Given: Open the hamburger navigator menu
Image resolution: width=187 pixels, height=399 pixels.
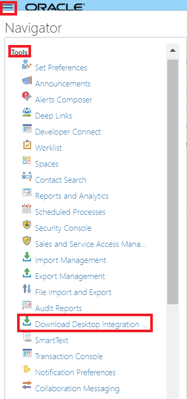Looking at the screenshot, I should 8,7.
